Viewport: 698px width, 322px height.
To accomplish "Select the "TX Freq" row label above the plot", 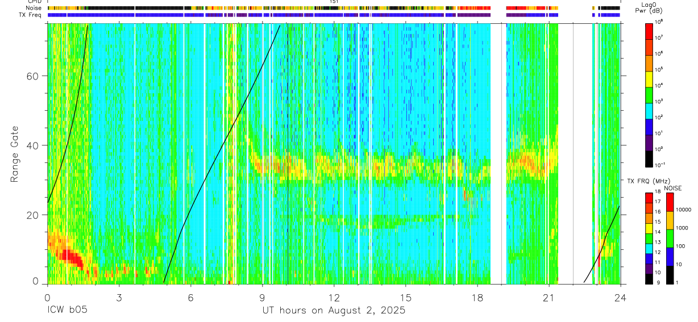I will point(31,15).
